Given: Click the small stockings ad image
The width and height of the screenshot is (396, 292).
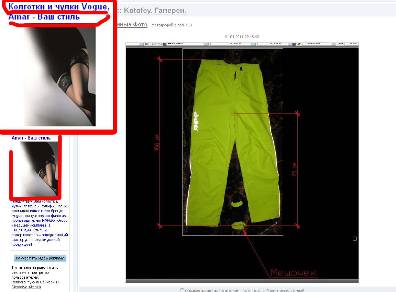Looking at the screenshot, I should click(x=39, y=169).
